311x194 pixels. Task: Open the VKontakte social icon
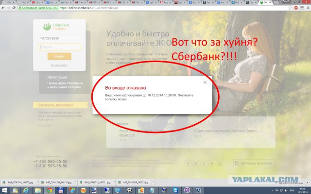coord(196,163)
